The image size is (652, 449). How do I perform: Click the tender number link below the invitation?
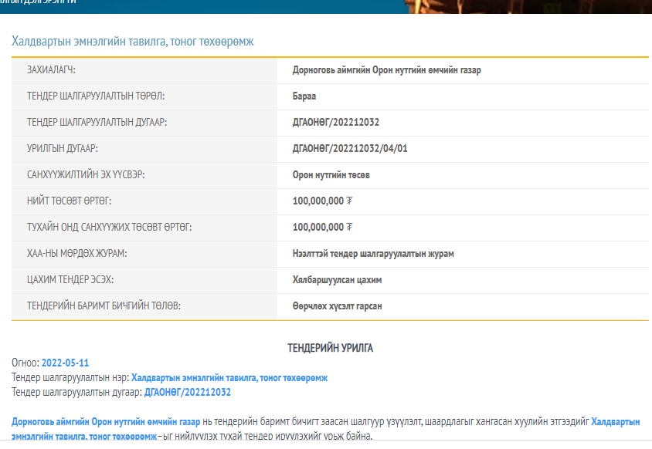187,393
